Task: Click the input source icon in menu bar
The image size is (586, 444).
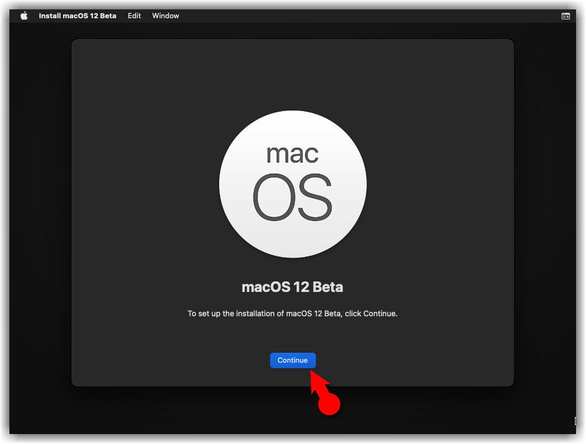Action: click(566, 16)
